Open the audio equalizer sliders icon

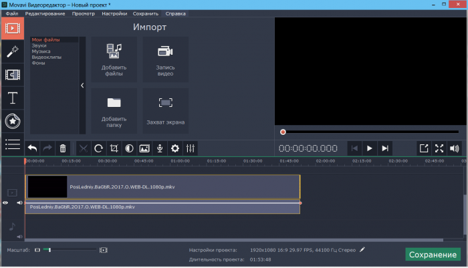click(191, 148)
